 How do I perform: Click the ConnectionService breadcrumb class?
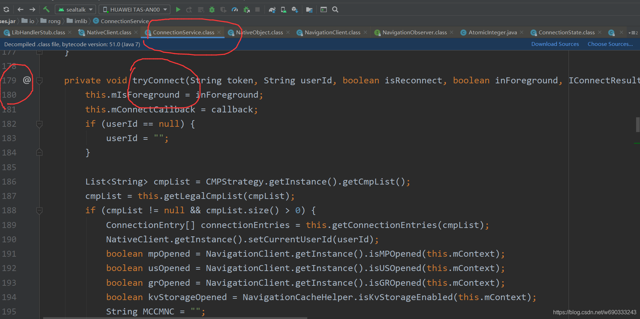tap(121, 21)
